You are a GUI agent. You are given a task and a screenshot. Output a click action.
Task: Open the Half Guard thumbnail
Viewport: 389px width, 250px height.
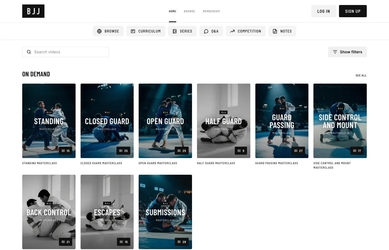point(224,121)
